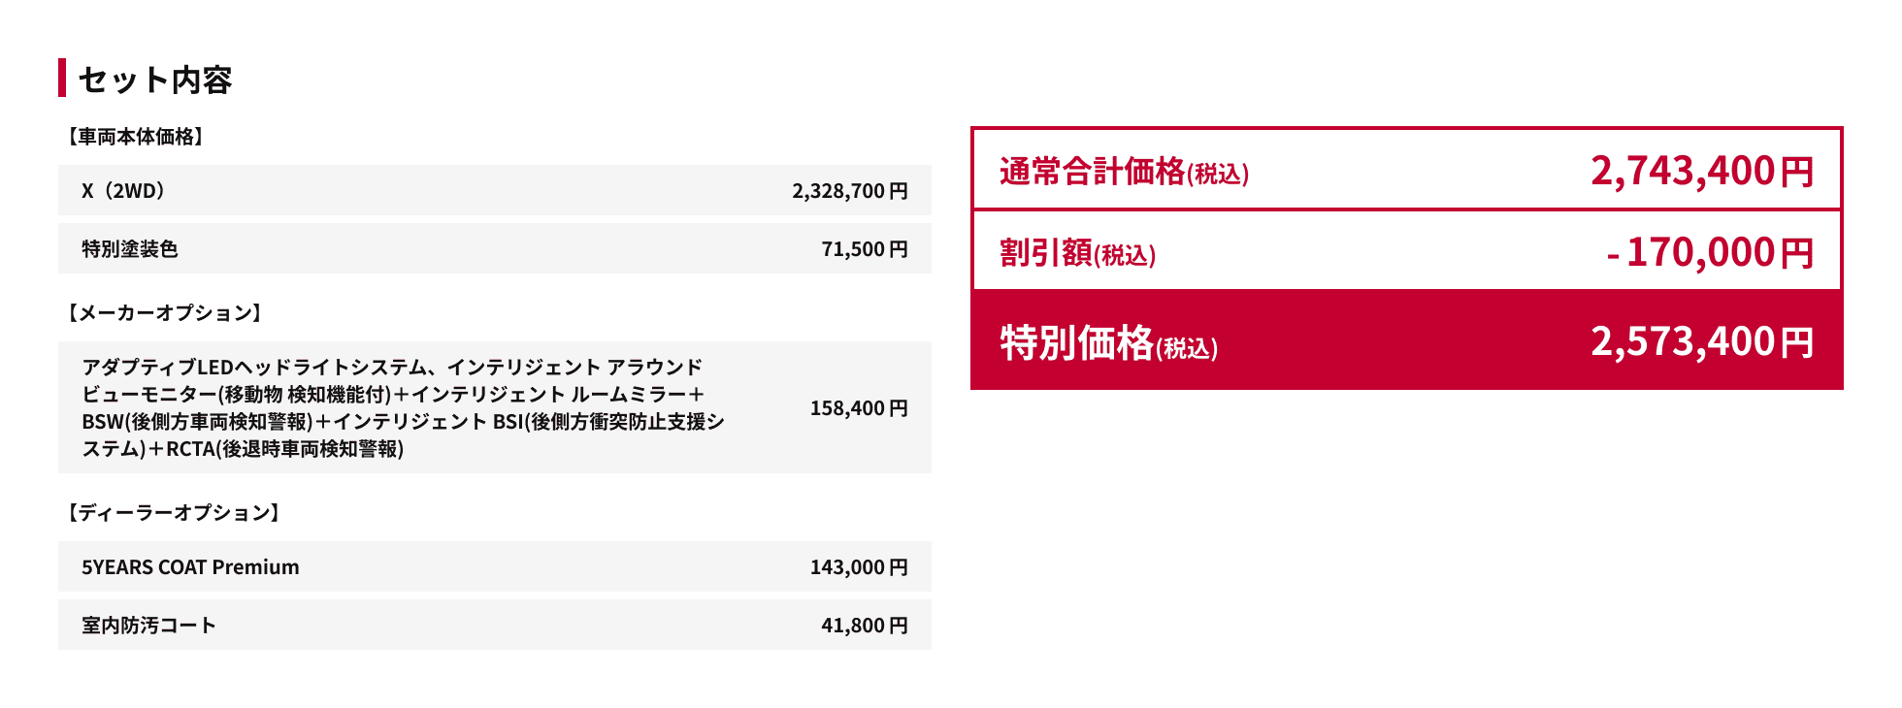The image size is (1902, 708).
Task: Click the アダプティブLEDヘッドライトシステム option description
Action: click(x=403, y=407)
